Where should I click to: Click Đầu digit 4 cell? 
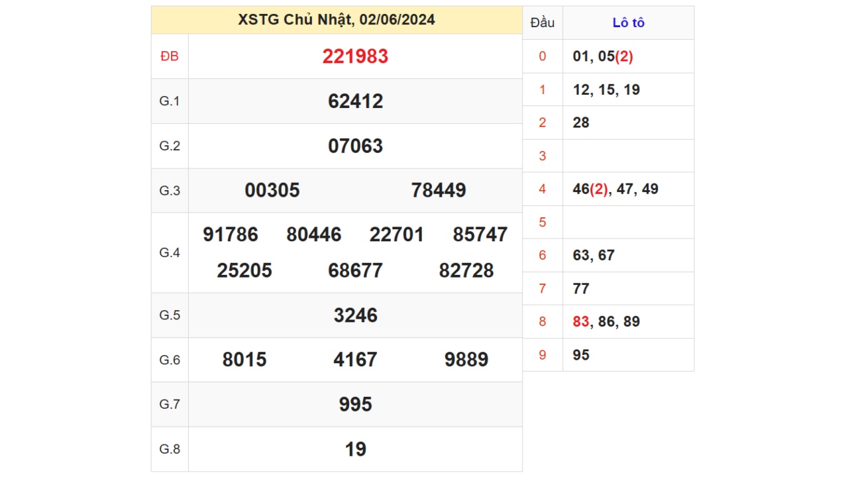(543, 189)
